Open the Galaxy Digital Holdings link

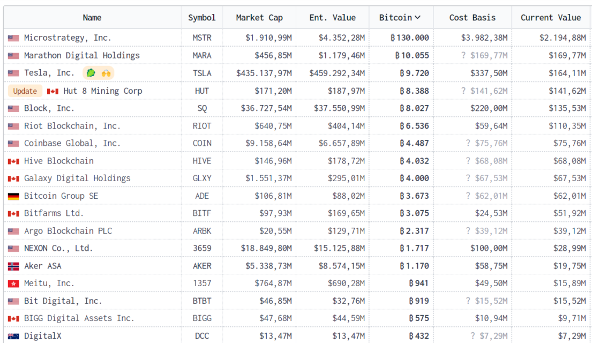coord(77,178)
